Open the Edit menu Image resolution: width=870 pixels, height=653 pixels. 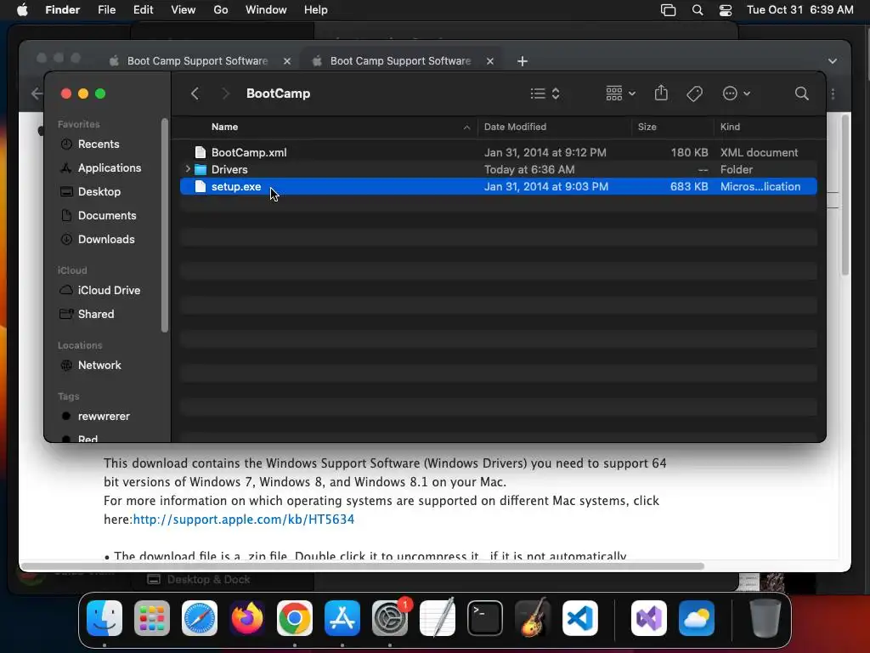click(143, 10)
